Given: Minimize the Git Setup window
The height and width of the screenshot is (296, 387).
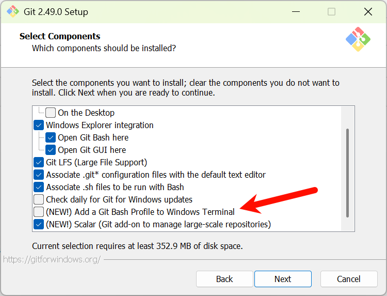Looking at the screenshot, I should [296, 11].
